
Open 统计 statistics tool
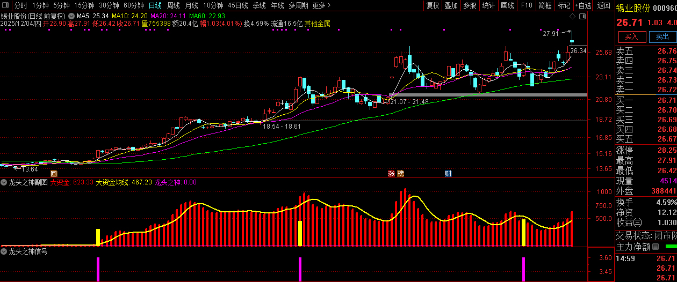488,5
